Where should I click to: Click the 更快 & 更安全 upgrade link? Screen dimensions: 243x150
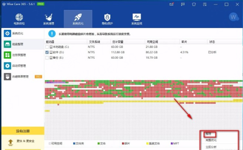(x=26, y=141)
